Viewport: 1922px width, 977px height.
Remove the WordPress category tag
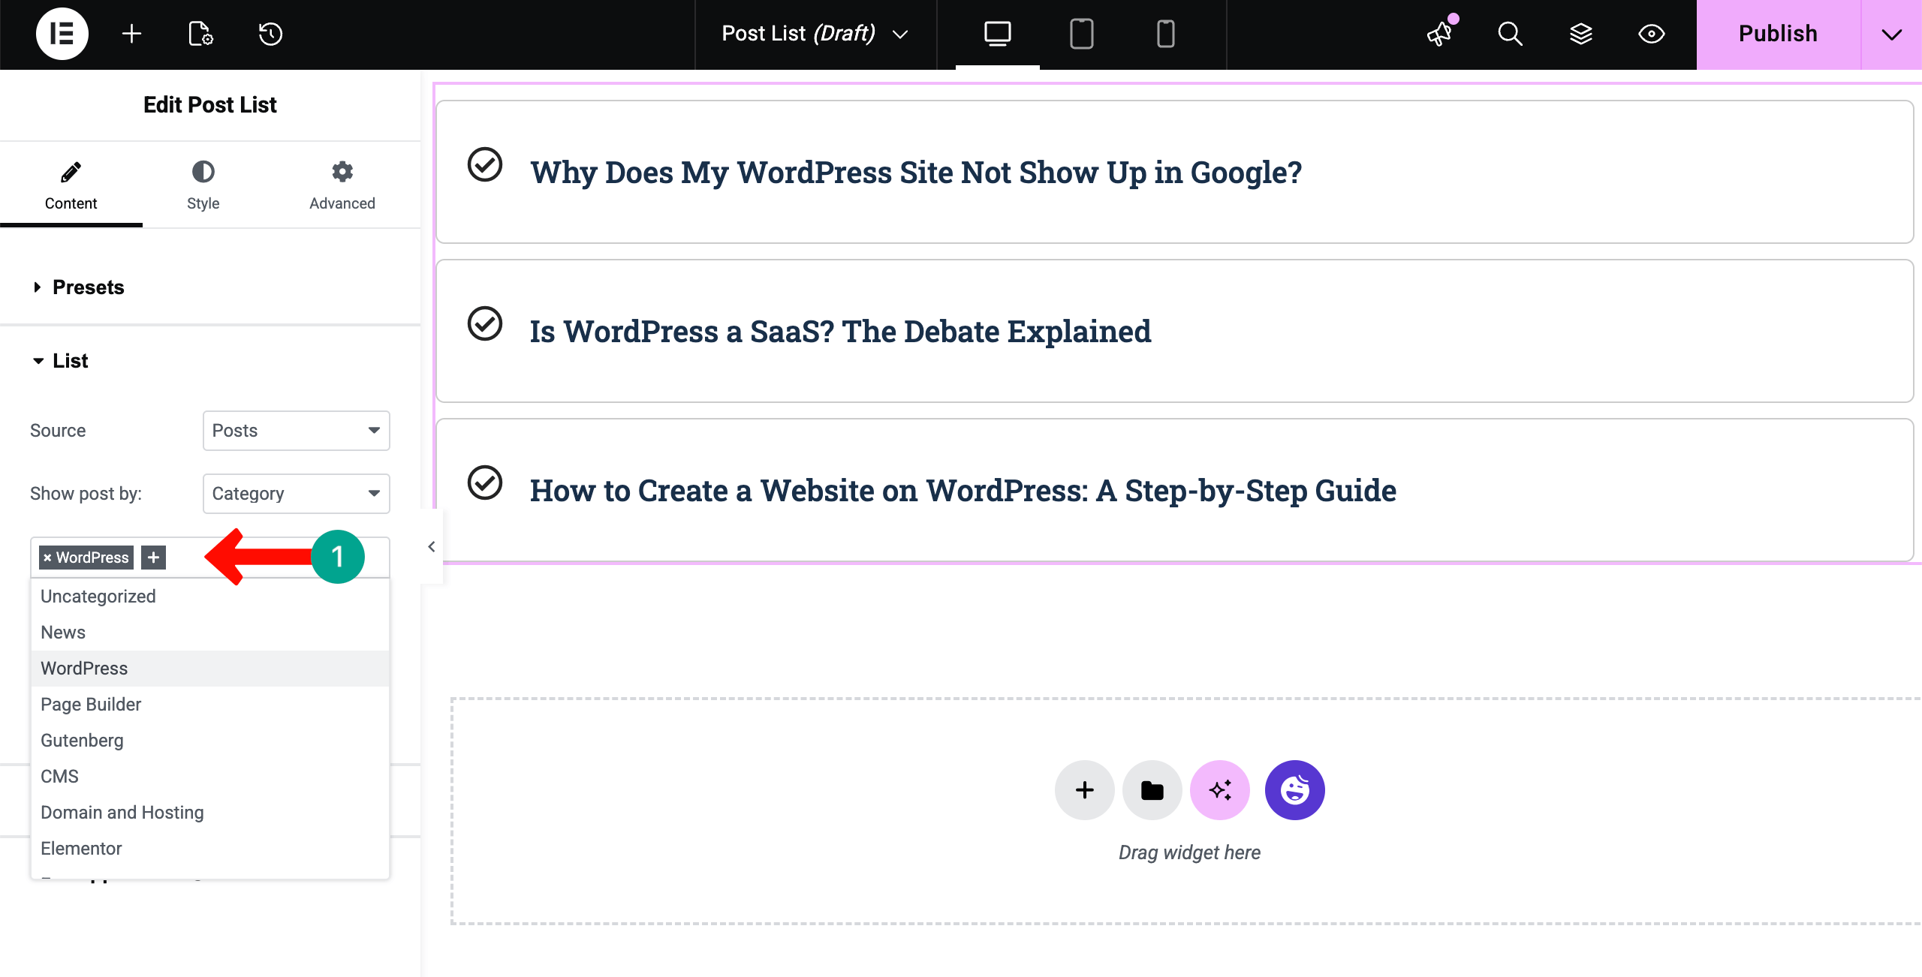click(47, 558)
